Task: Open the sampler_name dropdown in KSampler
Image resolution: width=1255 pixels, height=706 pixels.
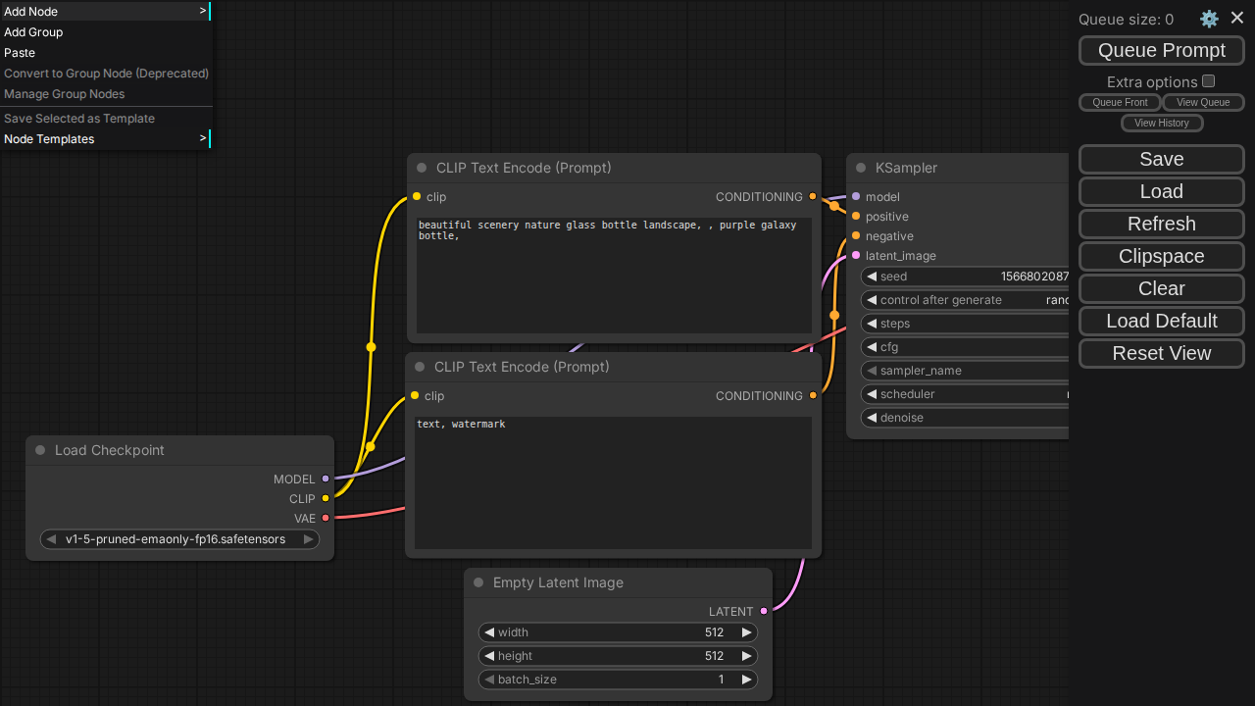Action: [966, 371]
